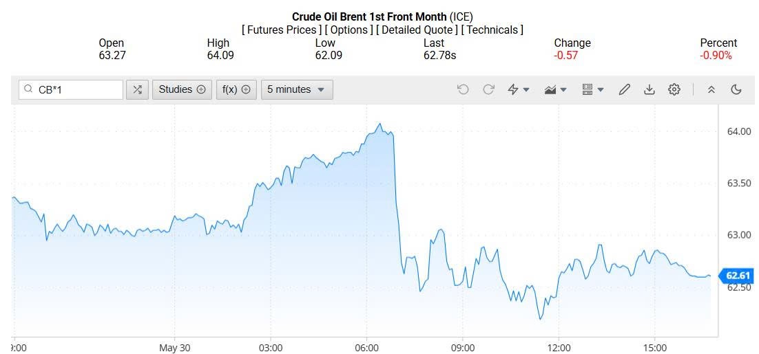Collapse the toolbar with double chevron
Image resolution: width=759 pixels, height=354 pixels.
click(711, 89)
